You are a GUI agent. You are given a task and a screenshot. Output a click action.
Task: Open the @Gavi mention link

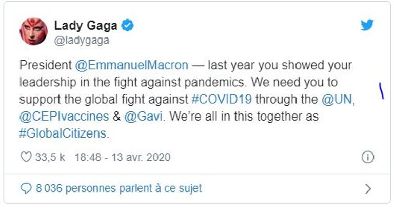click(150, 116)
